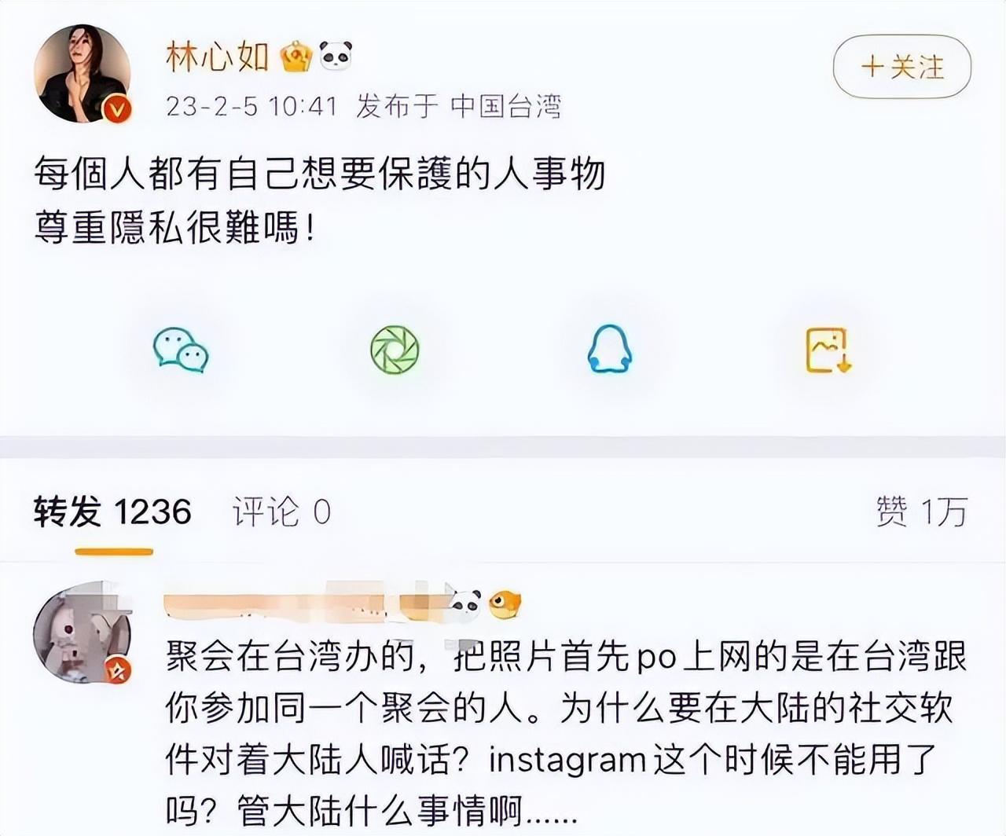Click the star badge on commenter avatar
This screenshot has height=836, width=1006.
[118, 670]
